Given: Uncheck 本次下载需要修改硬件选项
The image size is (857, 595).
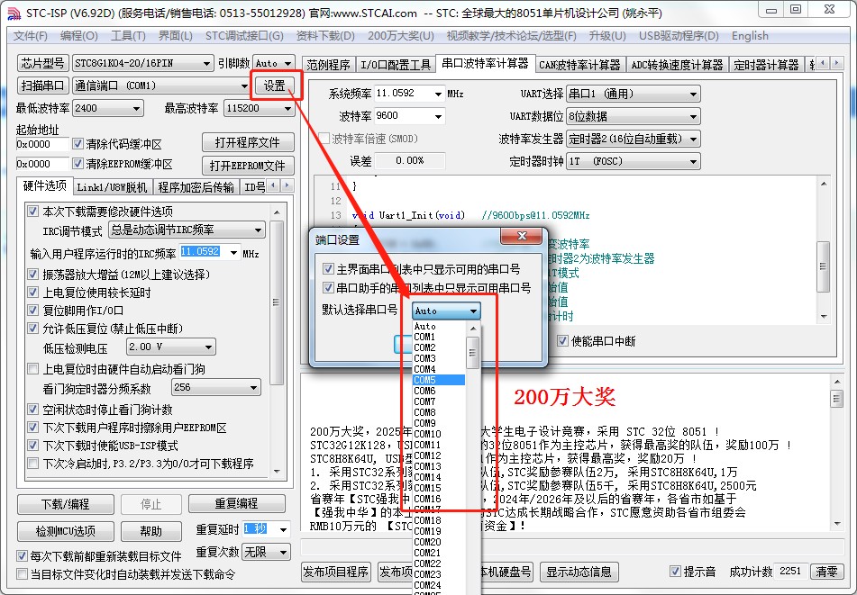Looking at the screenshot, I should click(33, 212).
